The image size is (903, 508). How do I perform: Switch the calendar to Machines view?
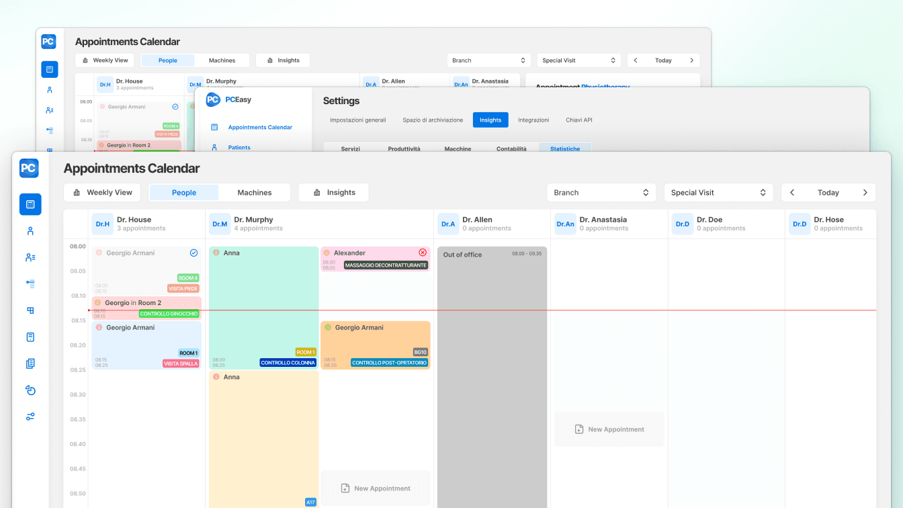click(x=254, y=192)
